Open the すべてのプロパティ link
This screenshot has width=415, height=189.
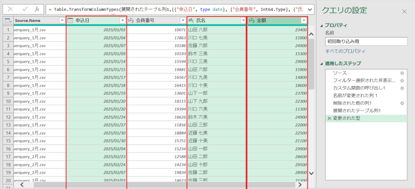pos(345,51)
